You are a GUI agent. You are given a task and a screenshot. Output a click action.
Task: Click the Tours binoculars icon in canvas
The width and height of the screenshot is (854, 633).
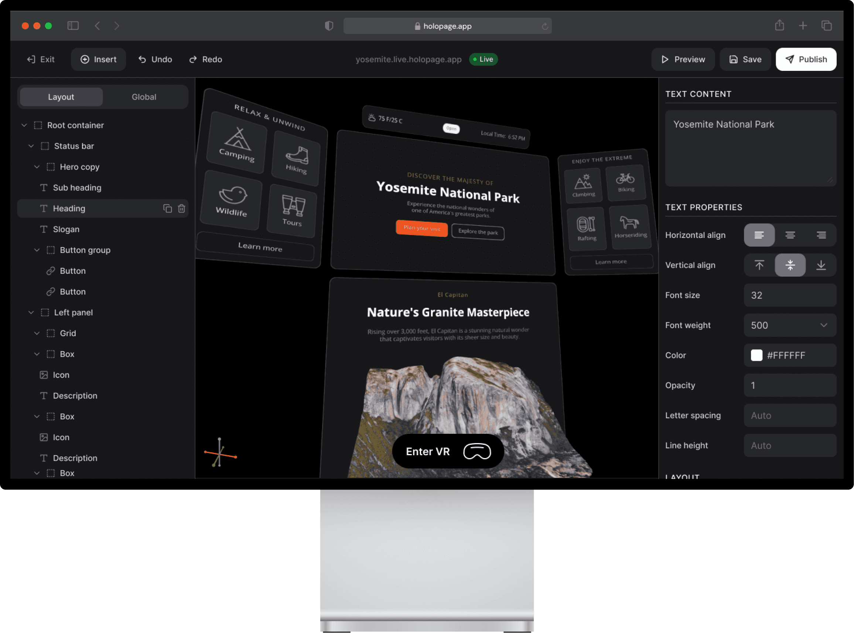(294, 206)
